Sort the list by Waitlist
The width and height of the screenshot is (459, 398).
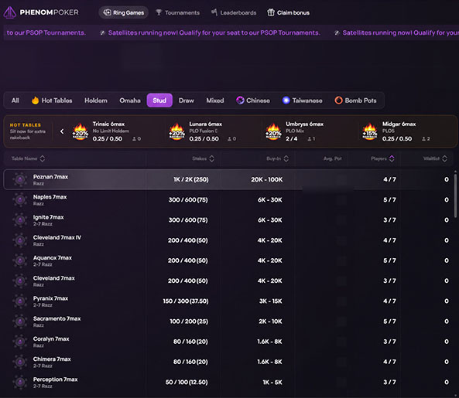435,158
